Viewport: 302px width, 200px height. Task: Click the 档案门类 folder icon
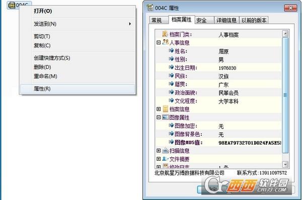[x=165, y=34]
